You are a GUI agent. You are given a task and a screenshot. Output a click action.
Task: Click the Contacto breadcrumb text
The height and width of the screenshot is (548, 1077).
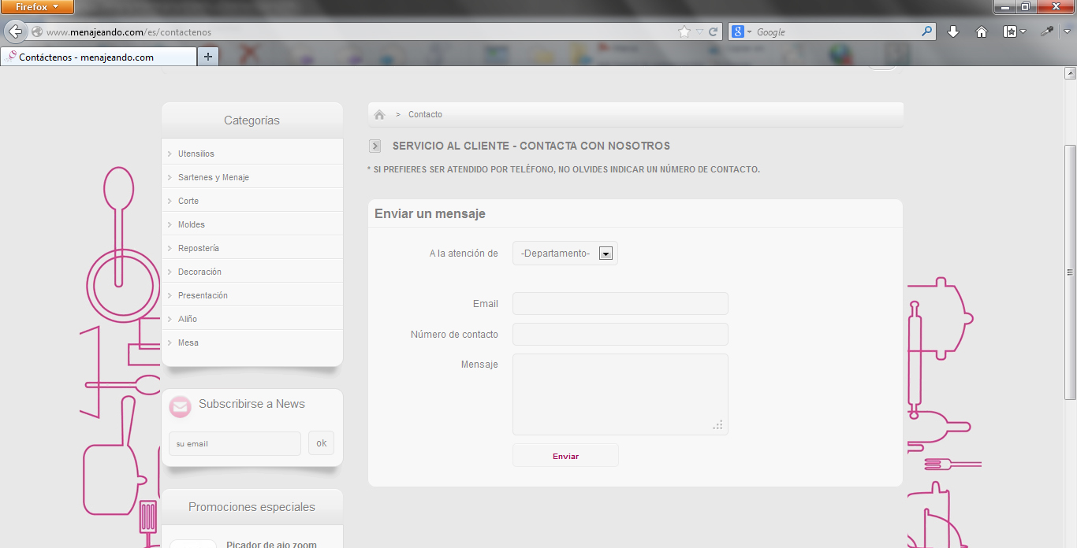425,115
